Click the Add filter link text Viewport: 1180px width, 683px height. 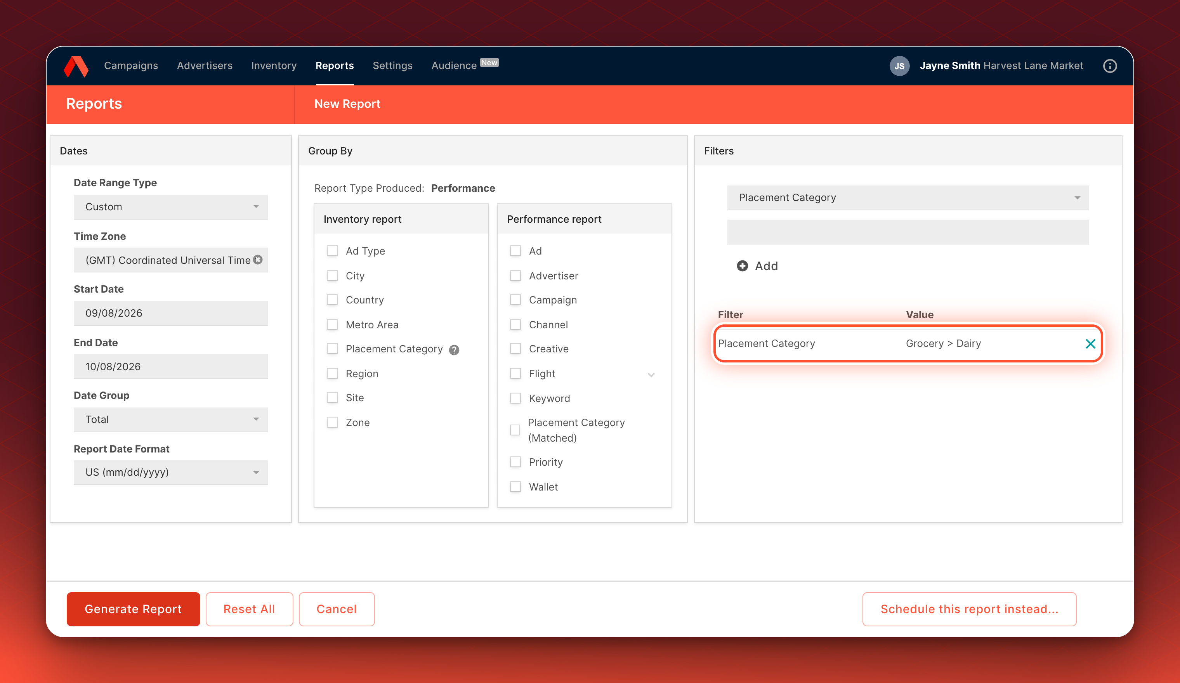pyautogui.click(x=767, y=266)
